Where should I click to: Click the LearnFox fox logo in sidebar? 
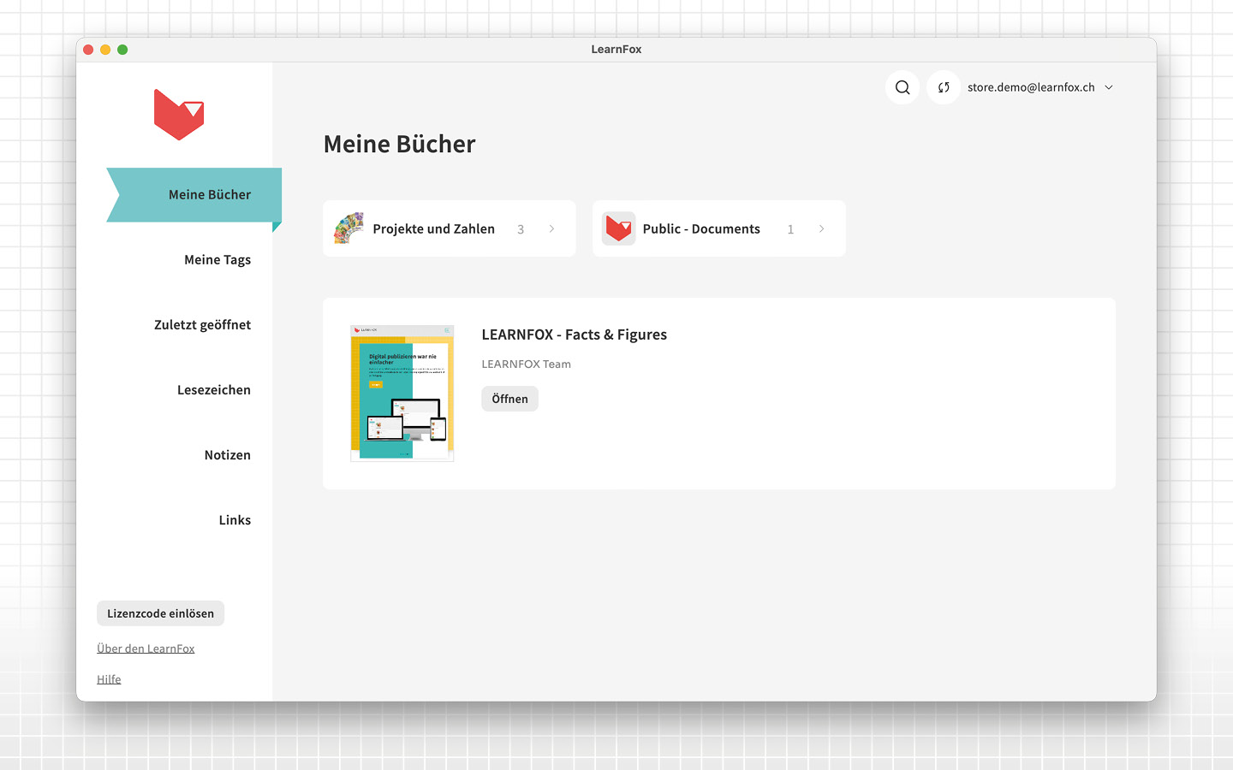[x=179, y=115]
